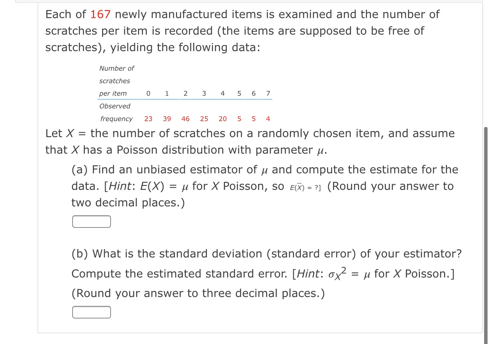Click the hint E(X) = μ in part (a)
The image size is (491, 344).
[x=165, y=186]
